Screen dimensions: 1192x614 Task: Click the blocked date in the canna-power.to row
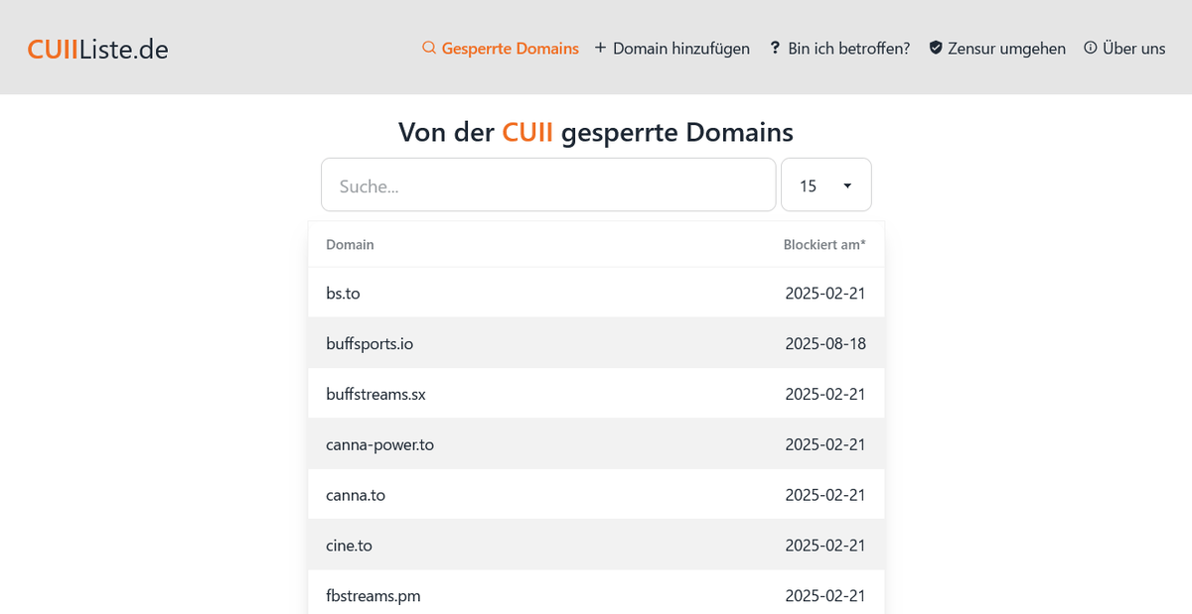825,444
